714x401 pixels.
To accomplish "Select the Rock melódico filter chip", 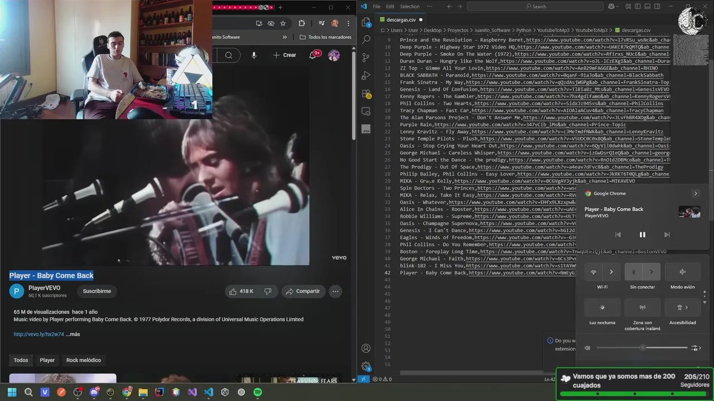I will [x=84, y=360].
